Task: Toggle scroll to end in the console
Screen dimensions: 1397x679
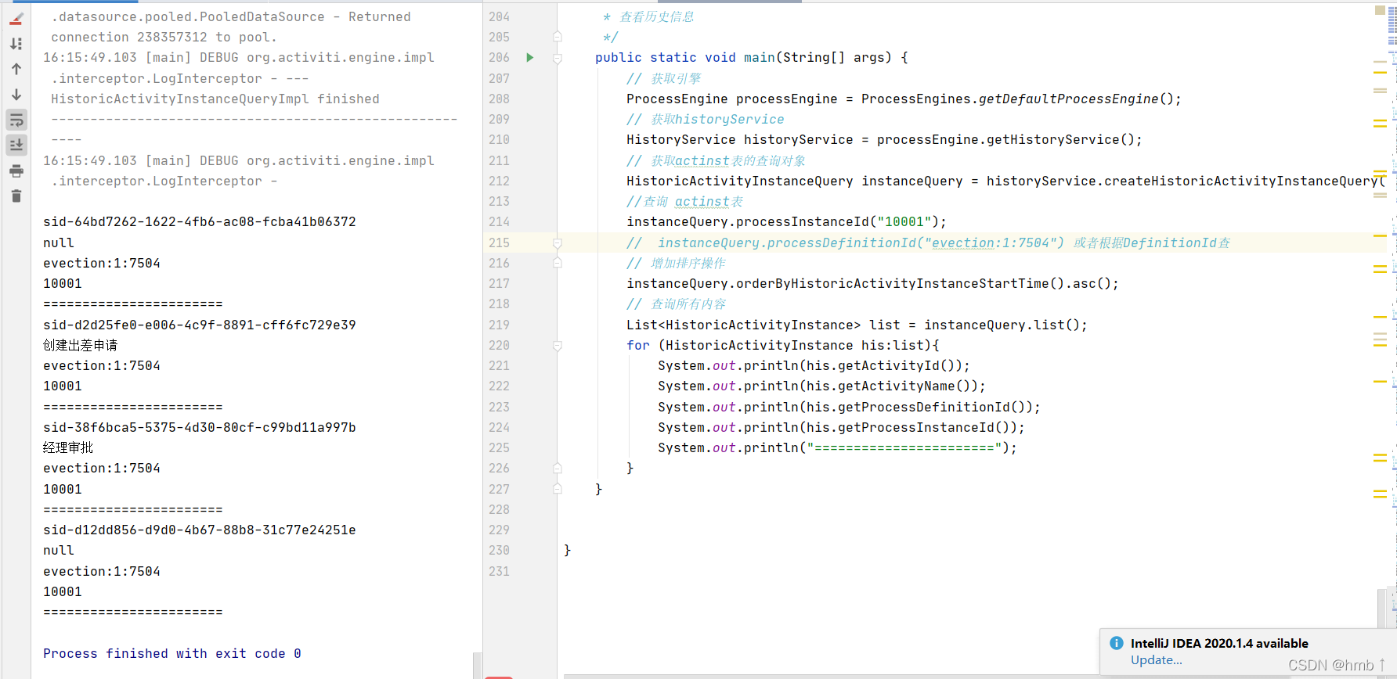Action: tap(16, 145)
